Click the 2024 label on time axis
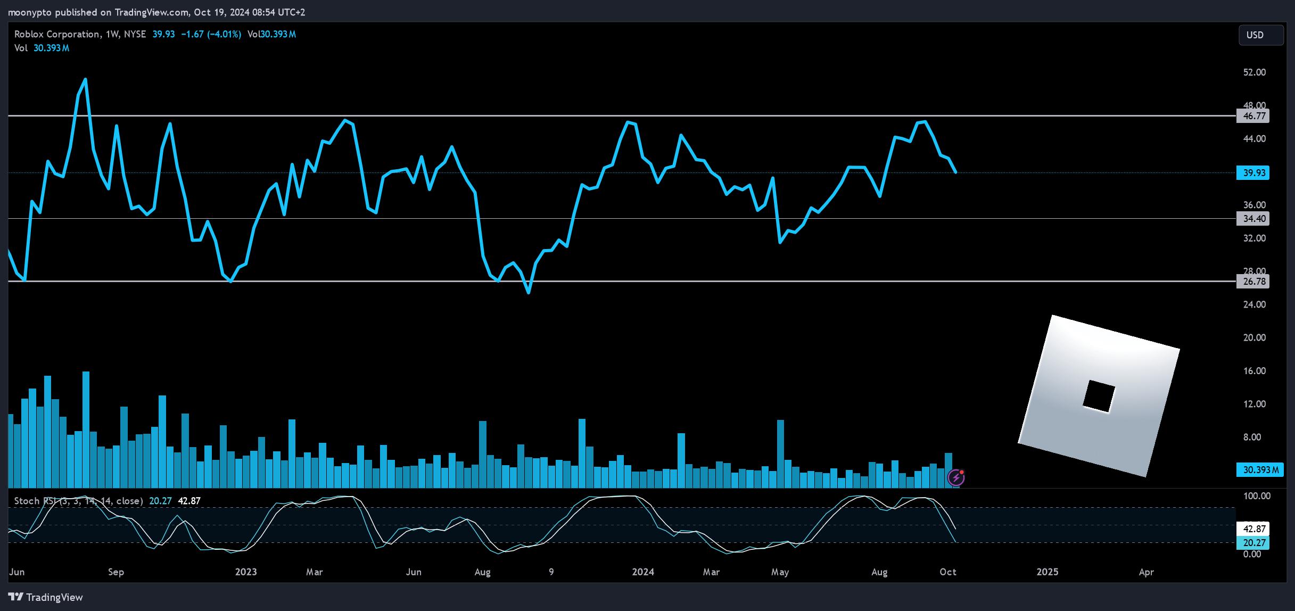This screenshot has height=611, width=1295. coord(643,572)
